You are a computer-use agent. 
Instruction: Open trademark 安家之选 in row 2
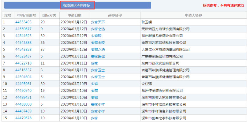coord(98,29)
